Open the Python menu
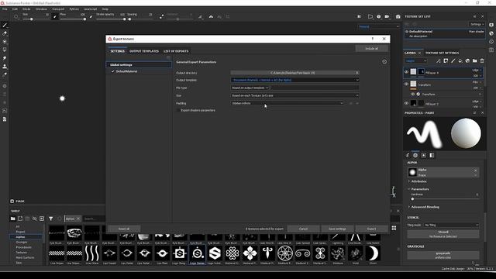Image resolution: width=496 pixels, height=279 pixels. pyautogui.click(x=74, y=9)
